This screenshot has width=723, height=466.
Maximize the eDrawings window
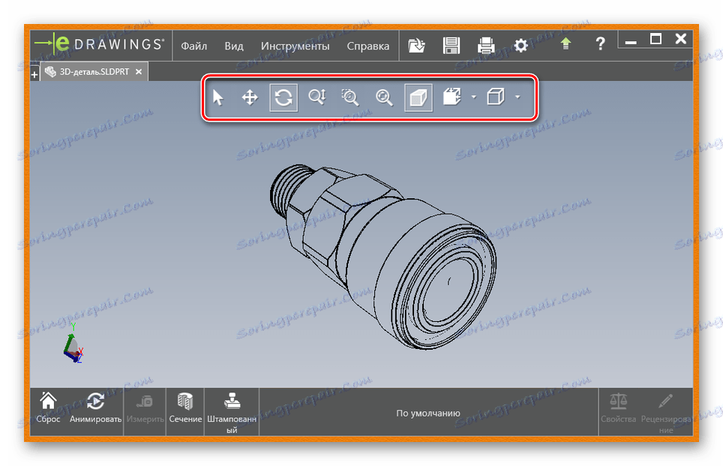point(656,39)
